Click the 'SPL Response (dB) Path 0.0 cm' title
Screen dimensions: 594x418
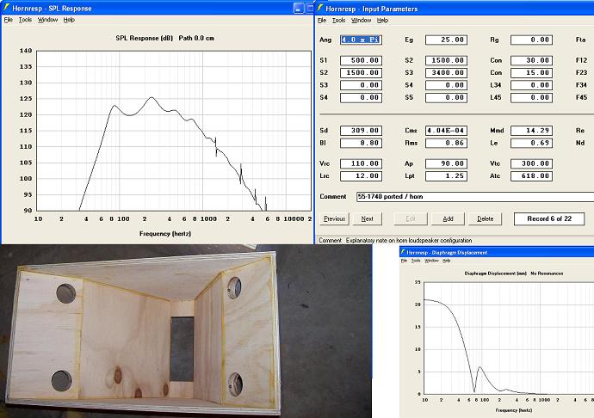tap(164, 38)
